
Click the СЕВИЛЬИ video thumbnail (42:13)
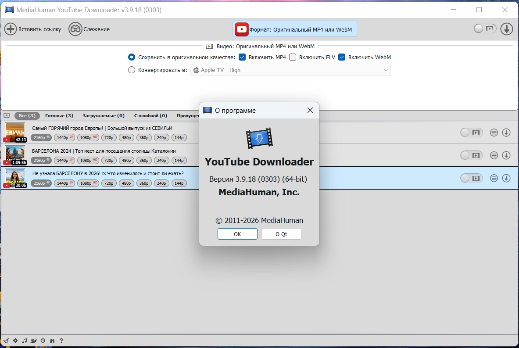(15, 133)
